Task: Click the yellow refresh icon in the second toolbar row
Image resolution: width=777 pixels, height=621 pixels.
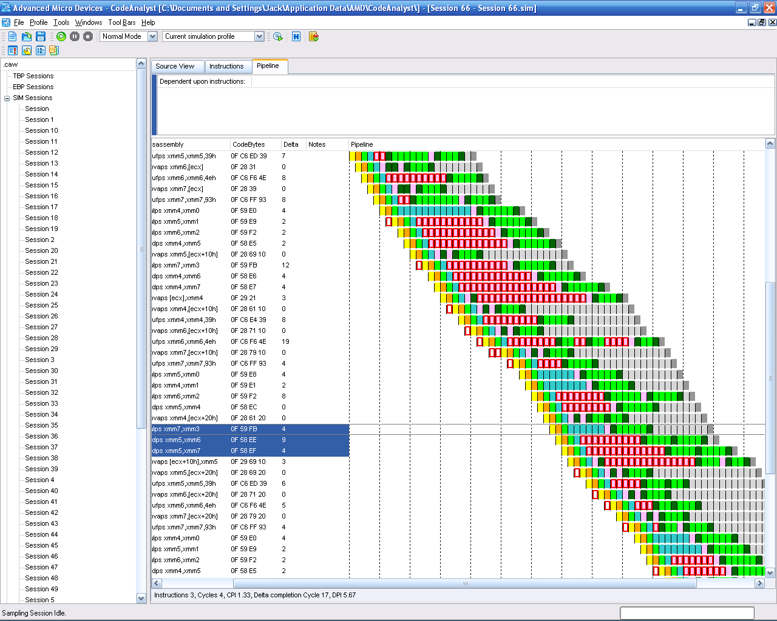Action: click(27, 50)
